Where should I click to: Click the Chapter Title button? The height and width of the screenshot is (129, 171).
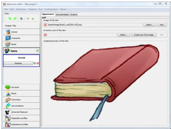[21, 26]
